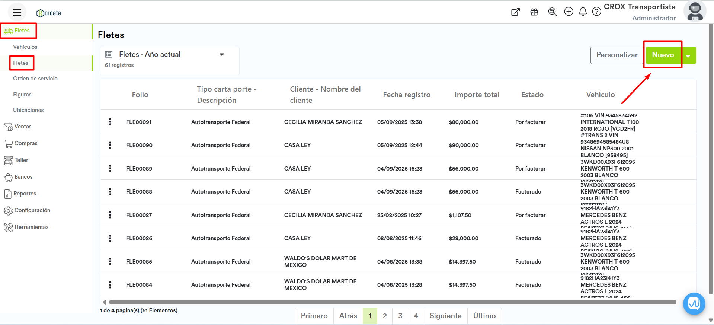Image resolution: width=714 pixels, height=325 pixels.
Task: Open three-dot menu for FLE00088
Action: [x=110, y=192]
